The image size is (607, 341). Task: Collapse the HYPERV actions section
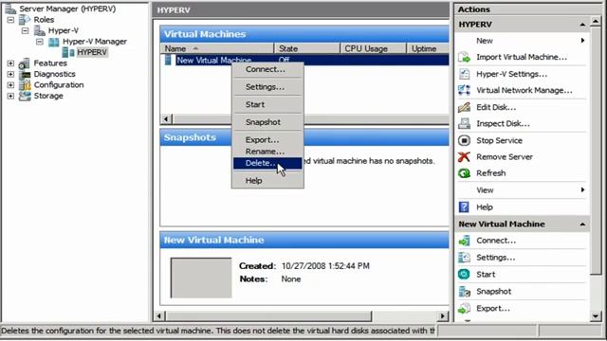[582, 25]
